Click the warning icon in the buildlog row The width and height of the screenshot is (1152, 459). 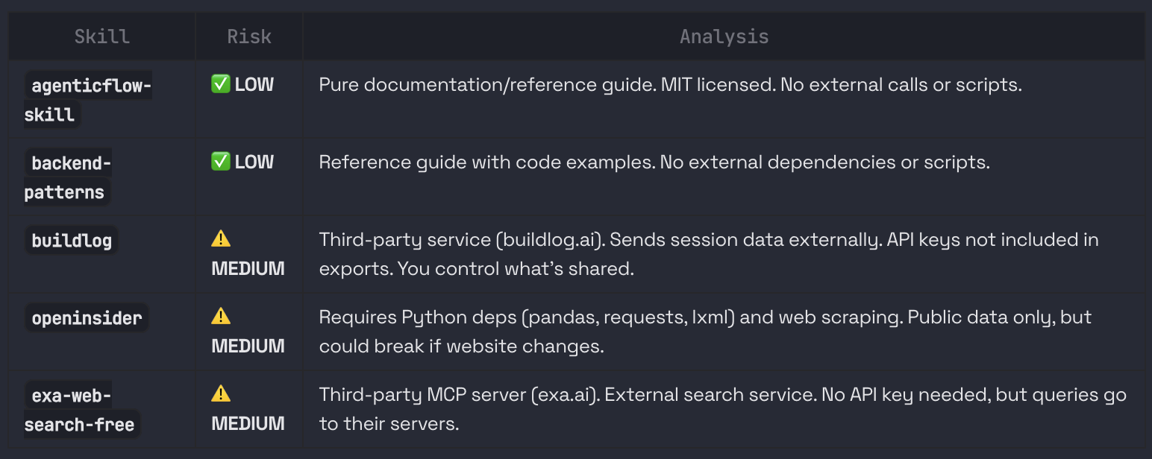(221, 239)
